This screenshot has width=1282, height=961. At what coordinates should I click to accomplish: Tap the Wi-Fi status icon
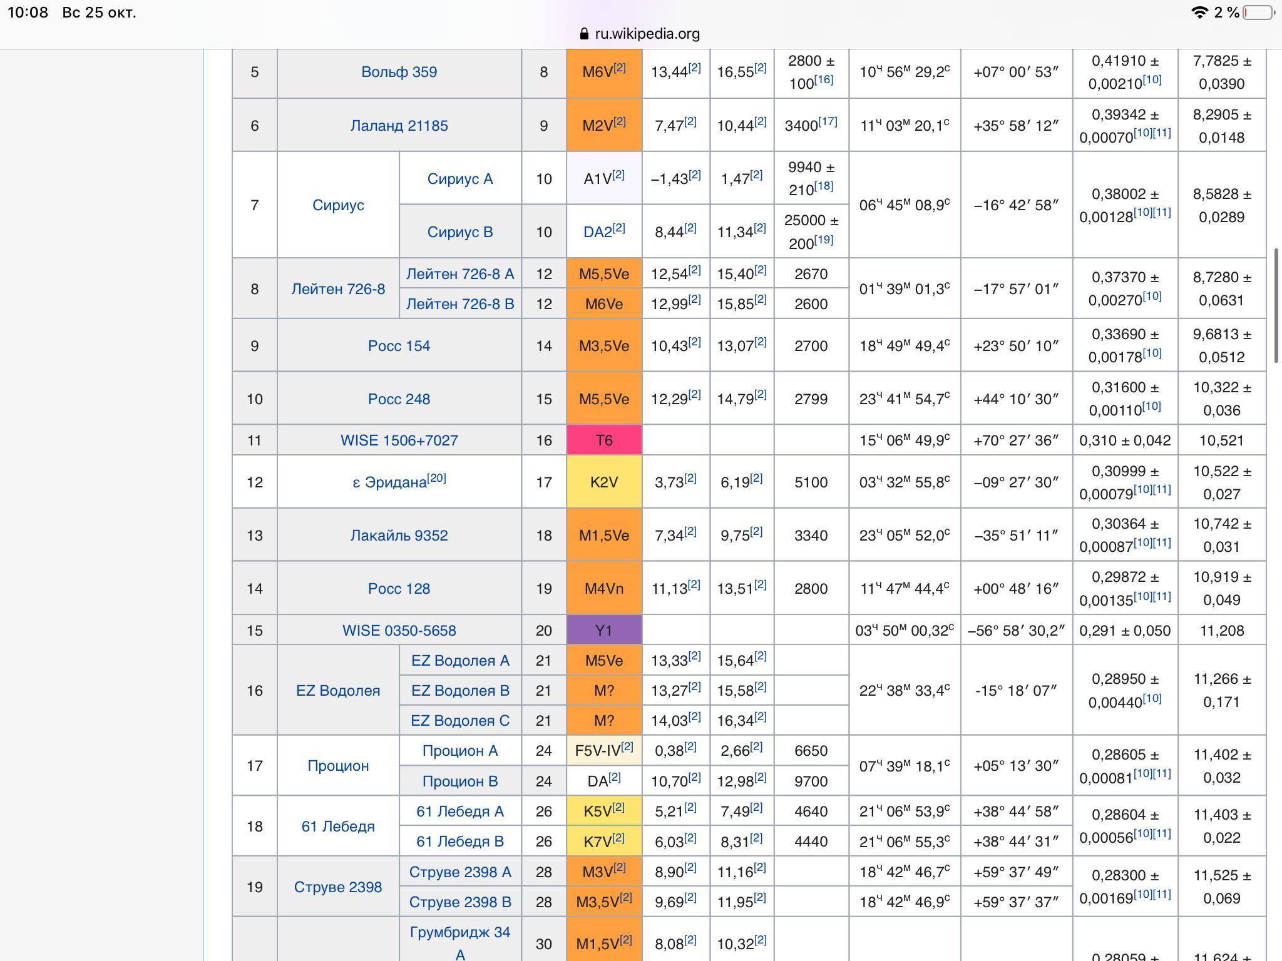coord(1199,13)
